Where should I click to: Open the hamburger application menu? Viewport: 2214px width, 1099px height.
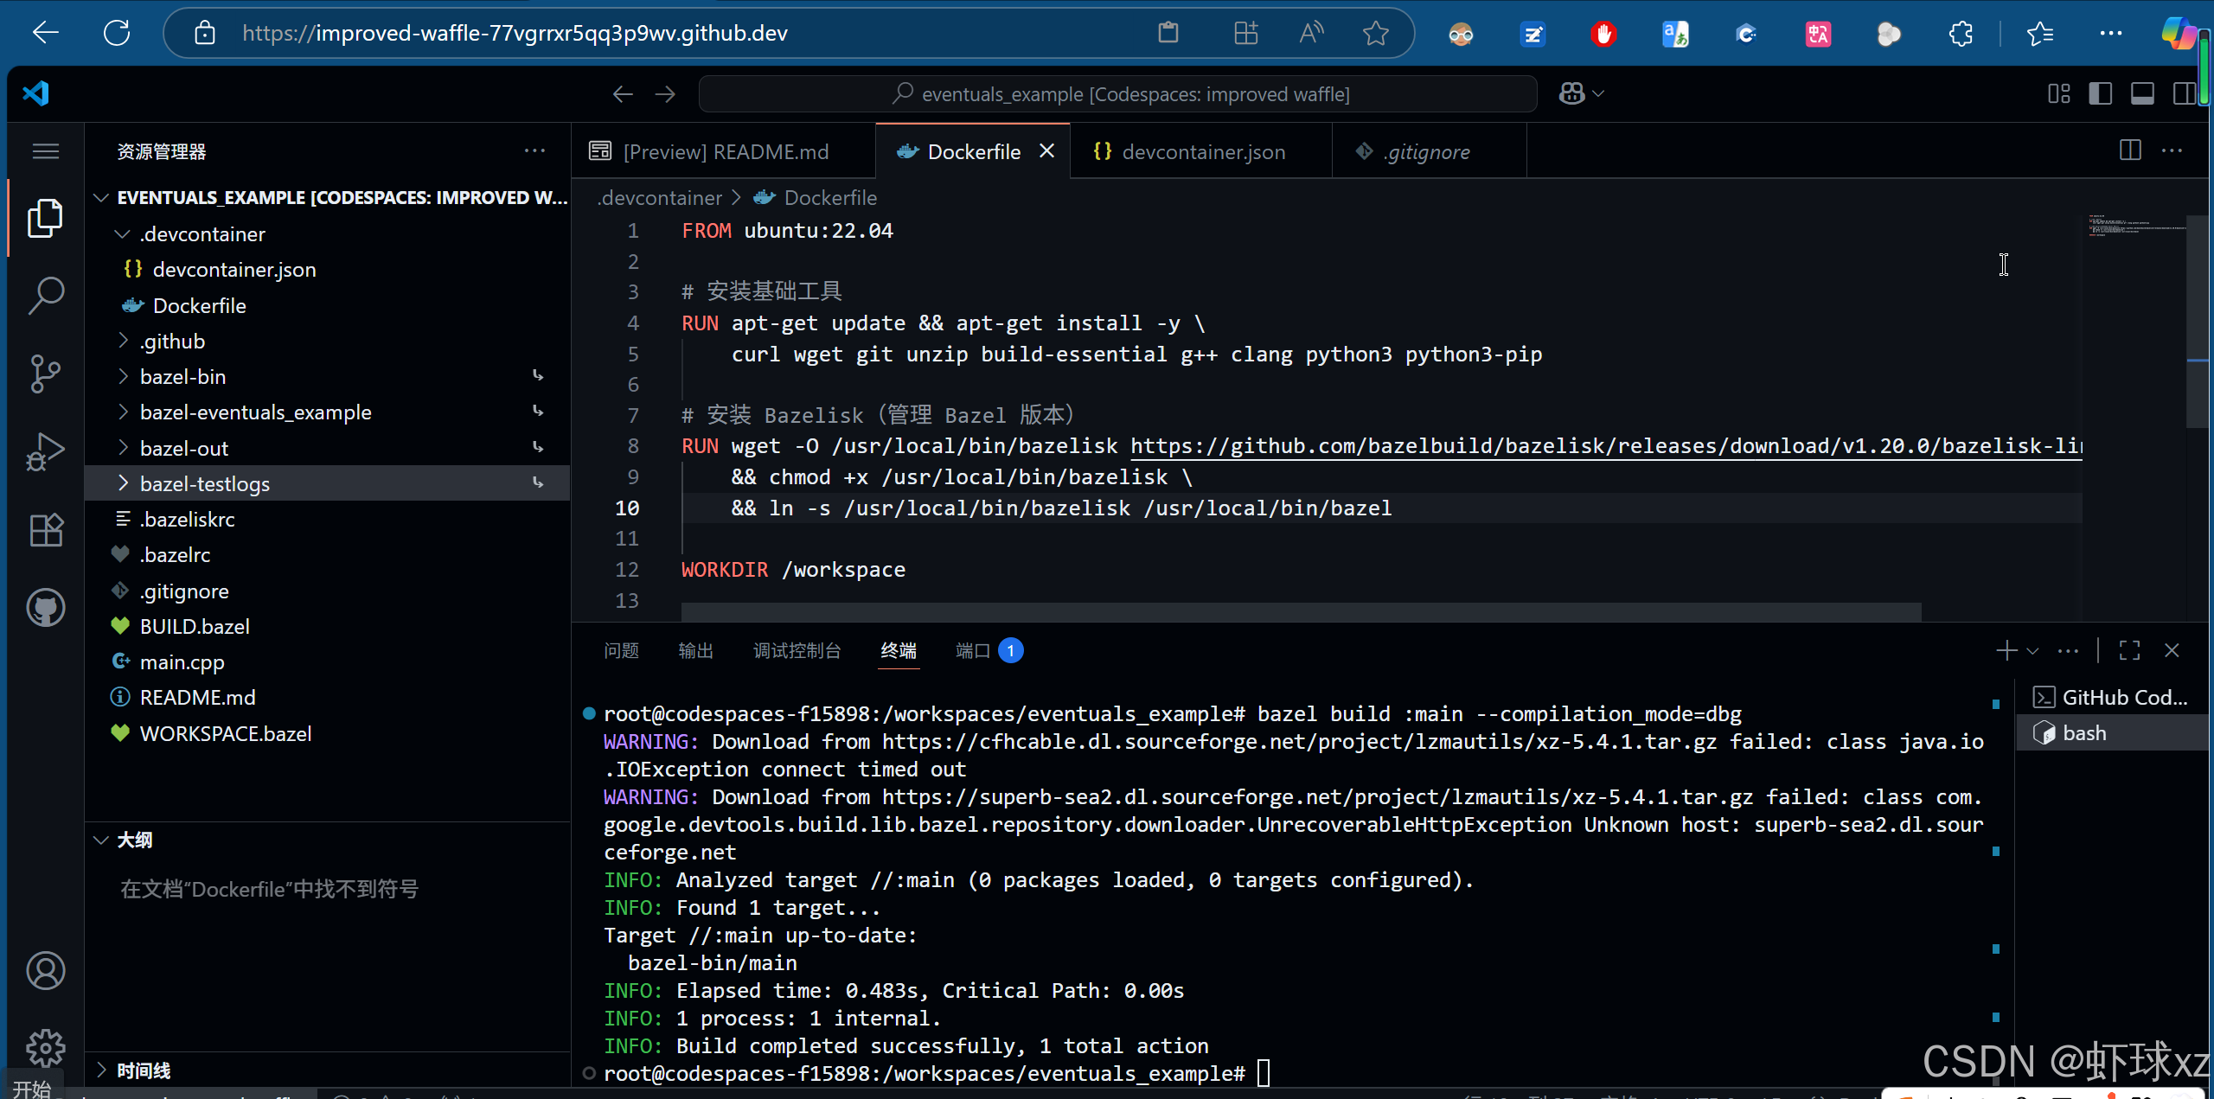45,151
